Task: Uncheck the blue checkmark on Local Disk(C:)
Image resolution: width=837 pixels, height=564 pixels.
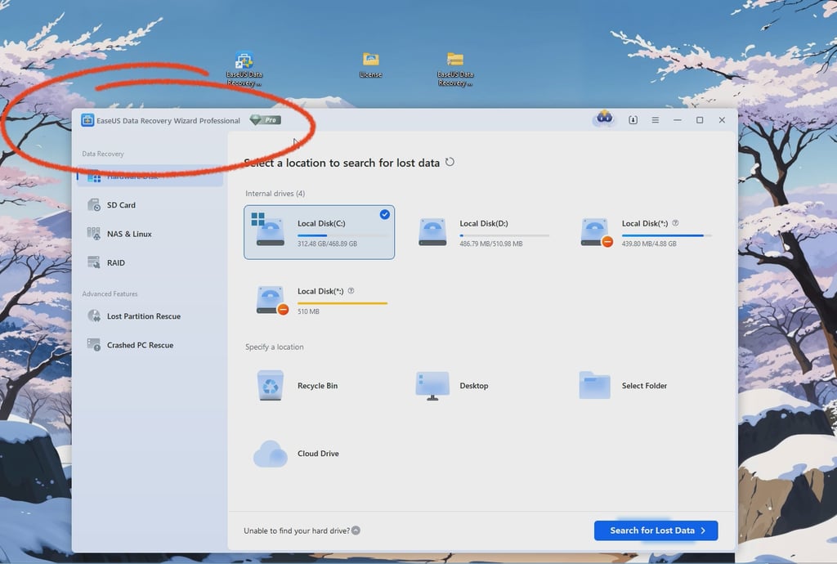Action: 384,214
